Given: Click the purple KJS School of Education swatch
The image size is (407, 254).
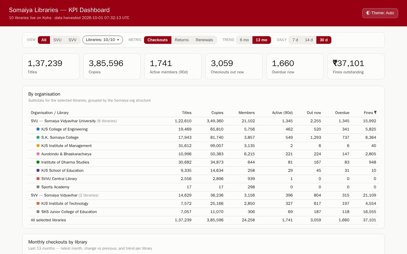Looking at the screenshot, I should coord(38,170).
